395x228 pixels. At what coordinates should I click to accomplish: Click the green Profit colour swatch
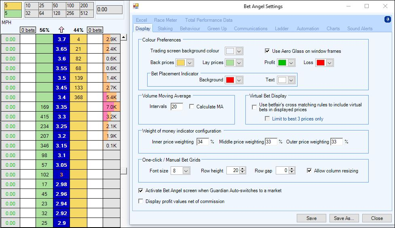(282, 62)
